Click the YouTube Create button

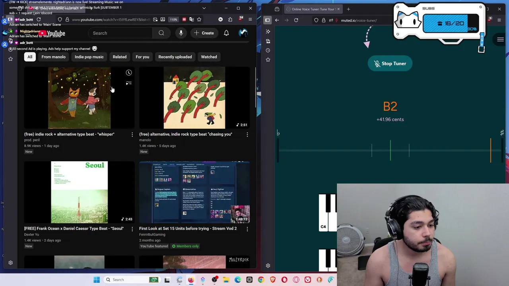point(204,33)
